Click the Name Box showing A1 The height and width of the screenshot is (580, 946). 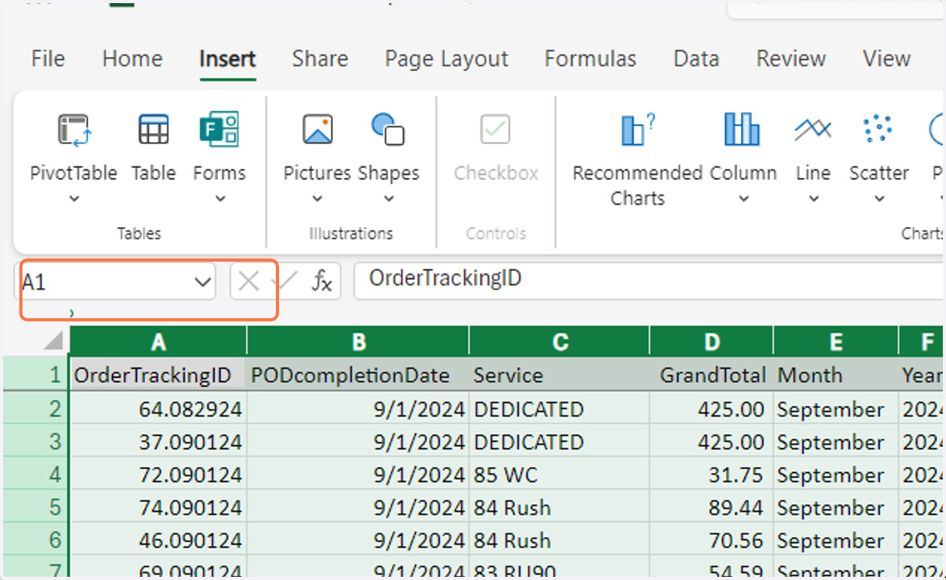pos(115,281)
